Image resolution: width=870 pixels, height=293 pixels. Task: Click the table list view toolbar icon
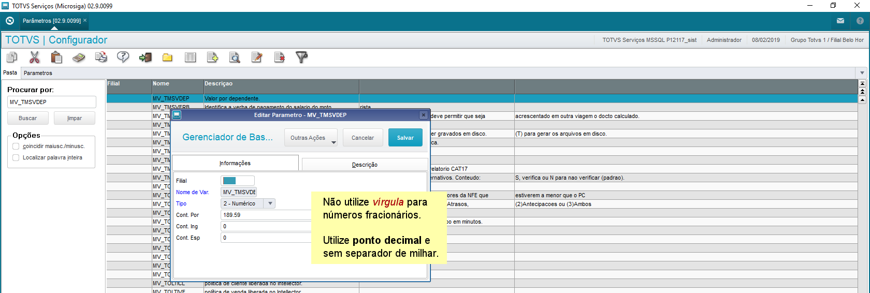(x=190, y=57)
